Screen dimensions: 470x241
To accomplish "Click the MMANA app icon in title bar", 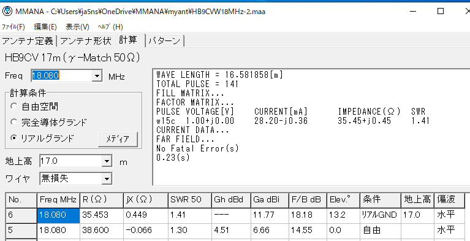I will [x=6, y=12].
